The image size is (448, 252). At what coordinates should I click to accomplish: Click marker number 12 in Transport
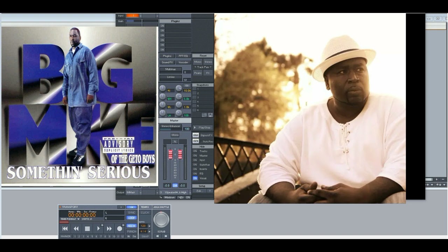click(x=122, y=237)
